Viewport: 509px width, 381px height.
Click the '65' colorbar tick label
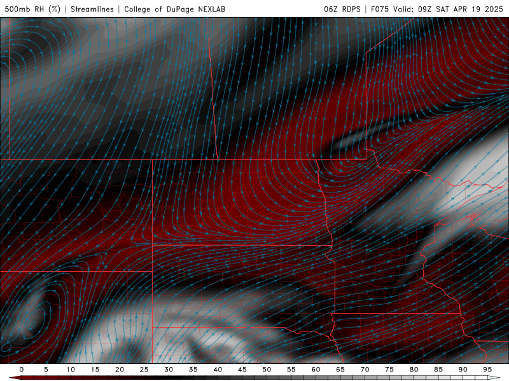click(340, 370)
